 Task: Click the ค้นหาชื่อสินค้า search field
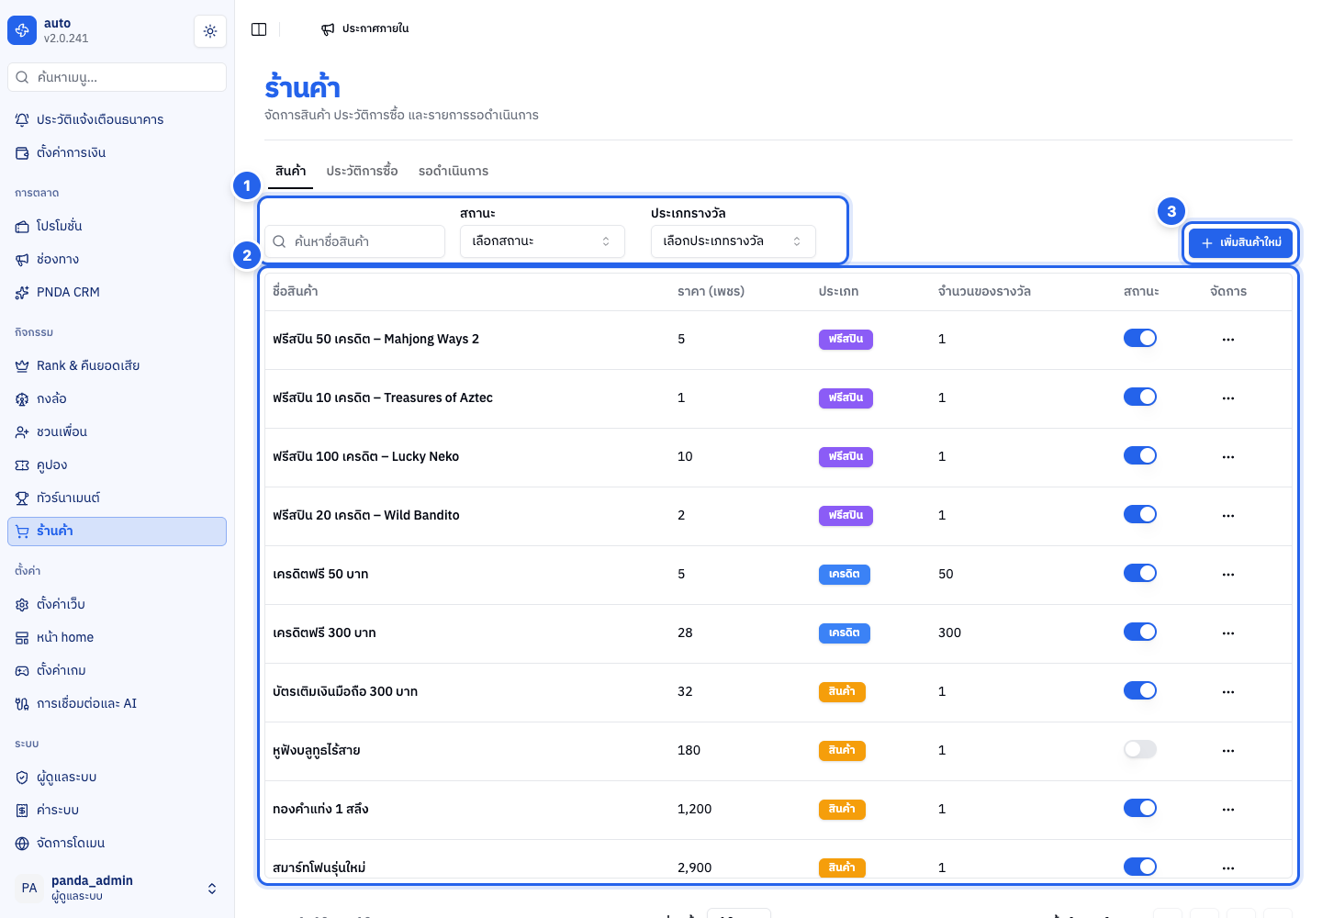tap(356, 241)
